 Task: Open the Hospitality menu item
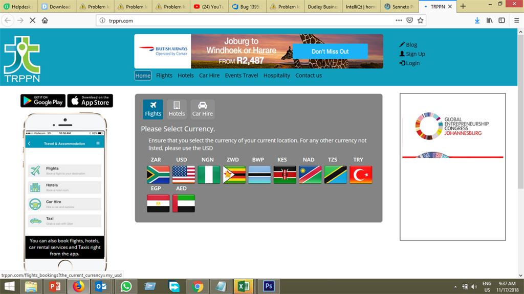tap(277, 76)
